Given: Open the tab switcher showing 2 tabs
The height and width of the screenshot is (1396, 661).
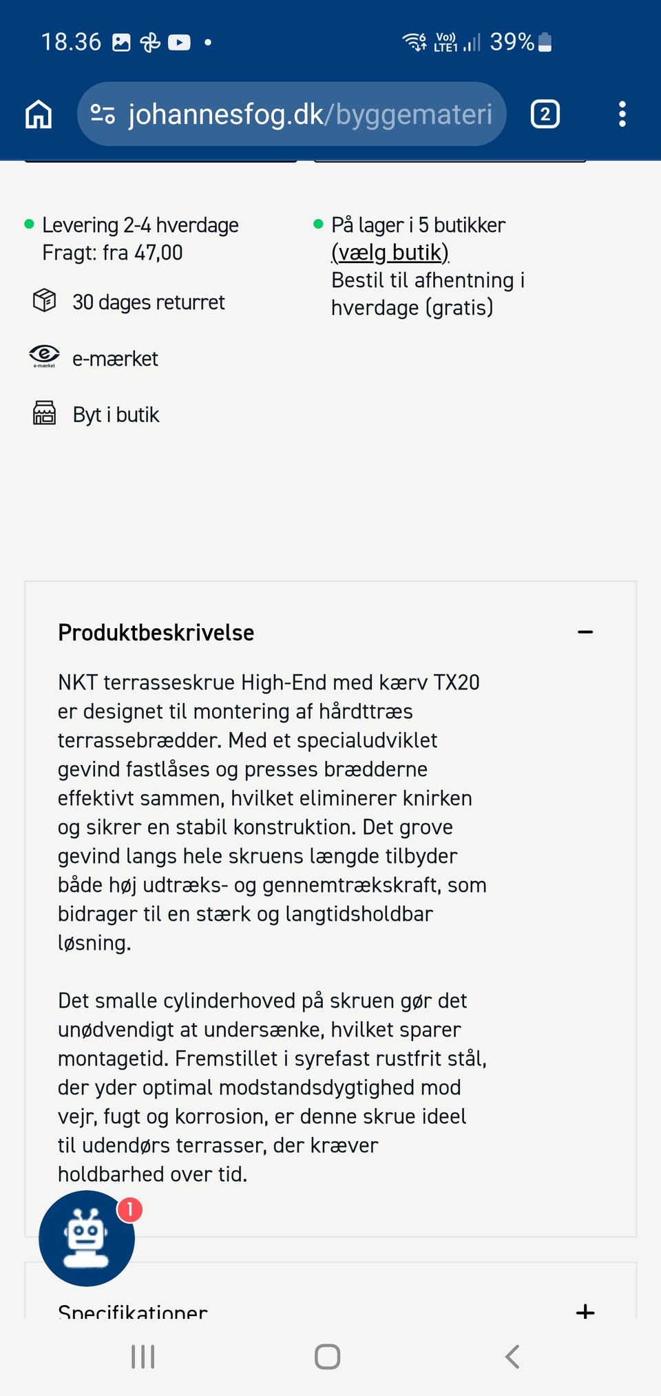Looking at the screenshot, I should pyautogui.click(x=545, y=114).
